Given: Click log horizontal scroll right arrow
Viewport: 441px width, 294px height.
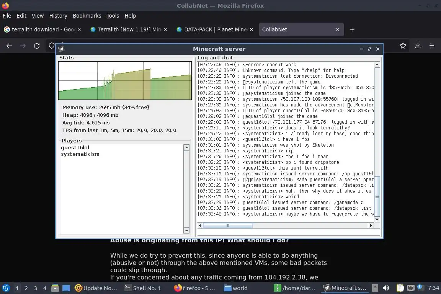Looking at the screenshot, I should point(371,225).
